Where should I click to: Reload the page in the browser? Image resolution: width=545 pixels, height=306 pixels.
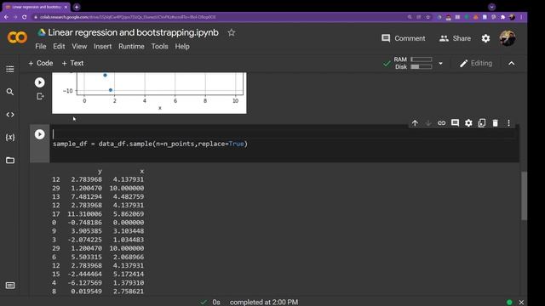[25, 17]
